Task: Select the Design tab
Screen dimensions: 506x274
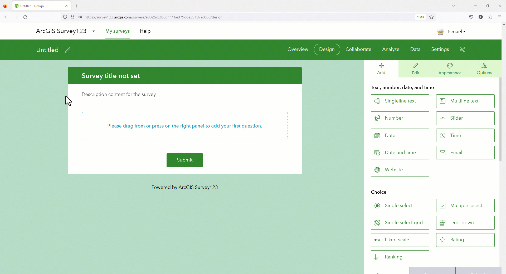Action: (327, 50)
